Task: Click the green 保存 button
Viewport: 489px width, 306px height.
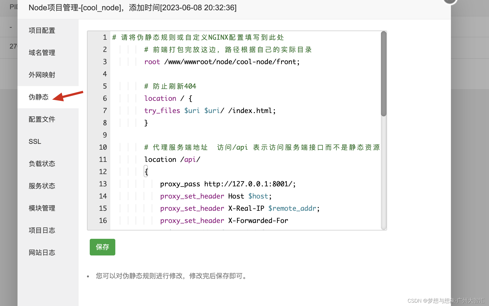Action: [103, 247]
